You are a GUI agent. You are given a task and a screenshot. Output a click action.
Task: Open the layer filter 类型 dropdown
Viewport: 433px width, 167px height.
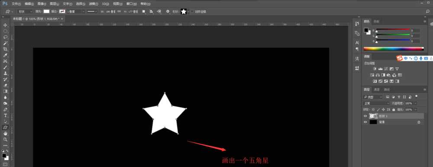(x=373, y=97)
